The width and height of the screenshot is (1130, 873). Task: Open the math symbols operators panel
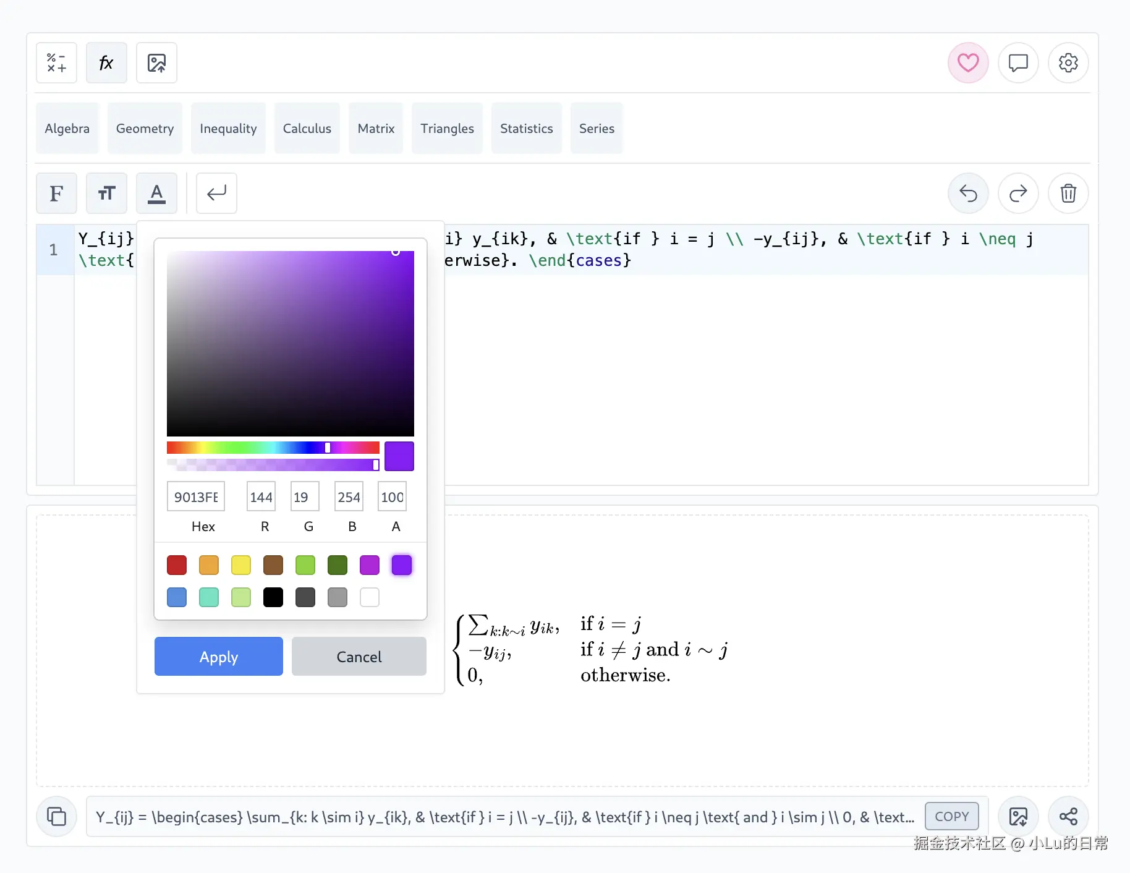coord(56,63)
